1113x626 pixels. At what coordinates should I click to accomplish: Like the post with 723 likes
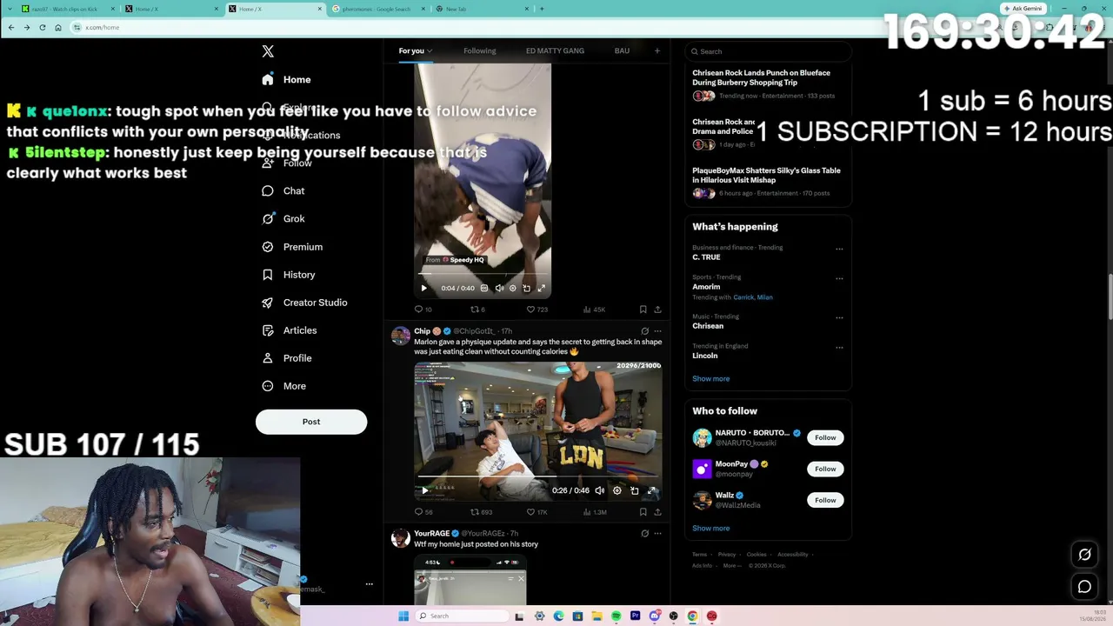click(537, 310)
